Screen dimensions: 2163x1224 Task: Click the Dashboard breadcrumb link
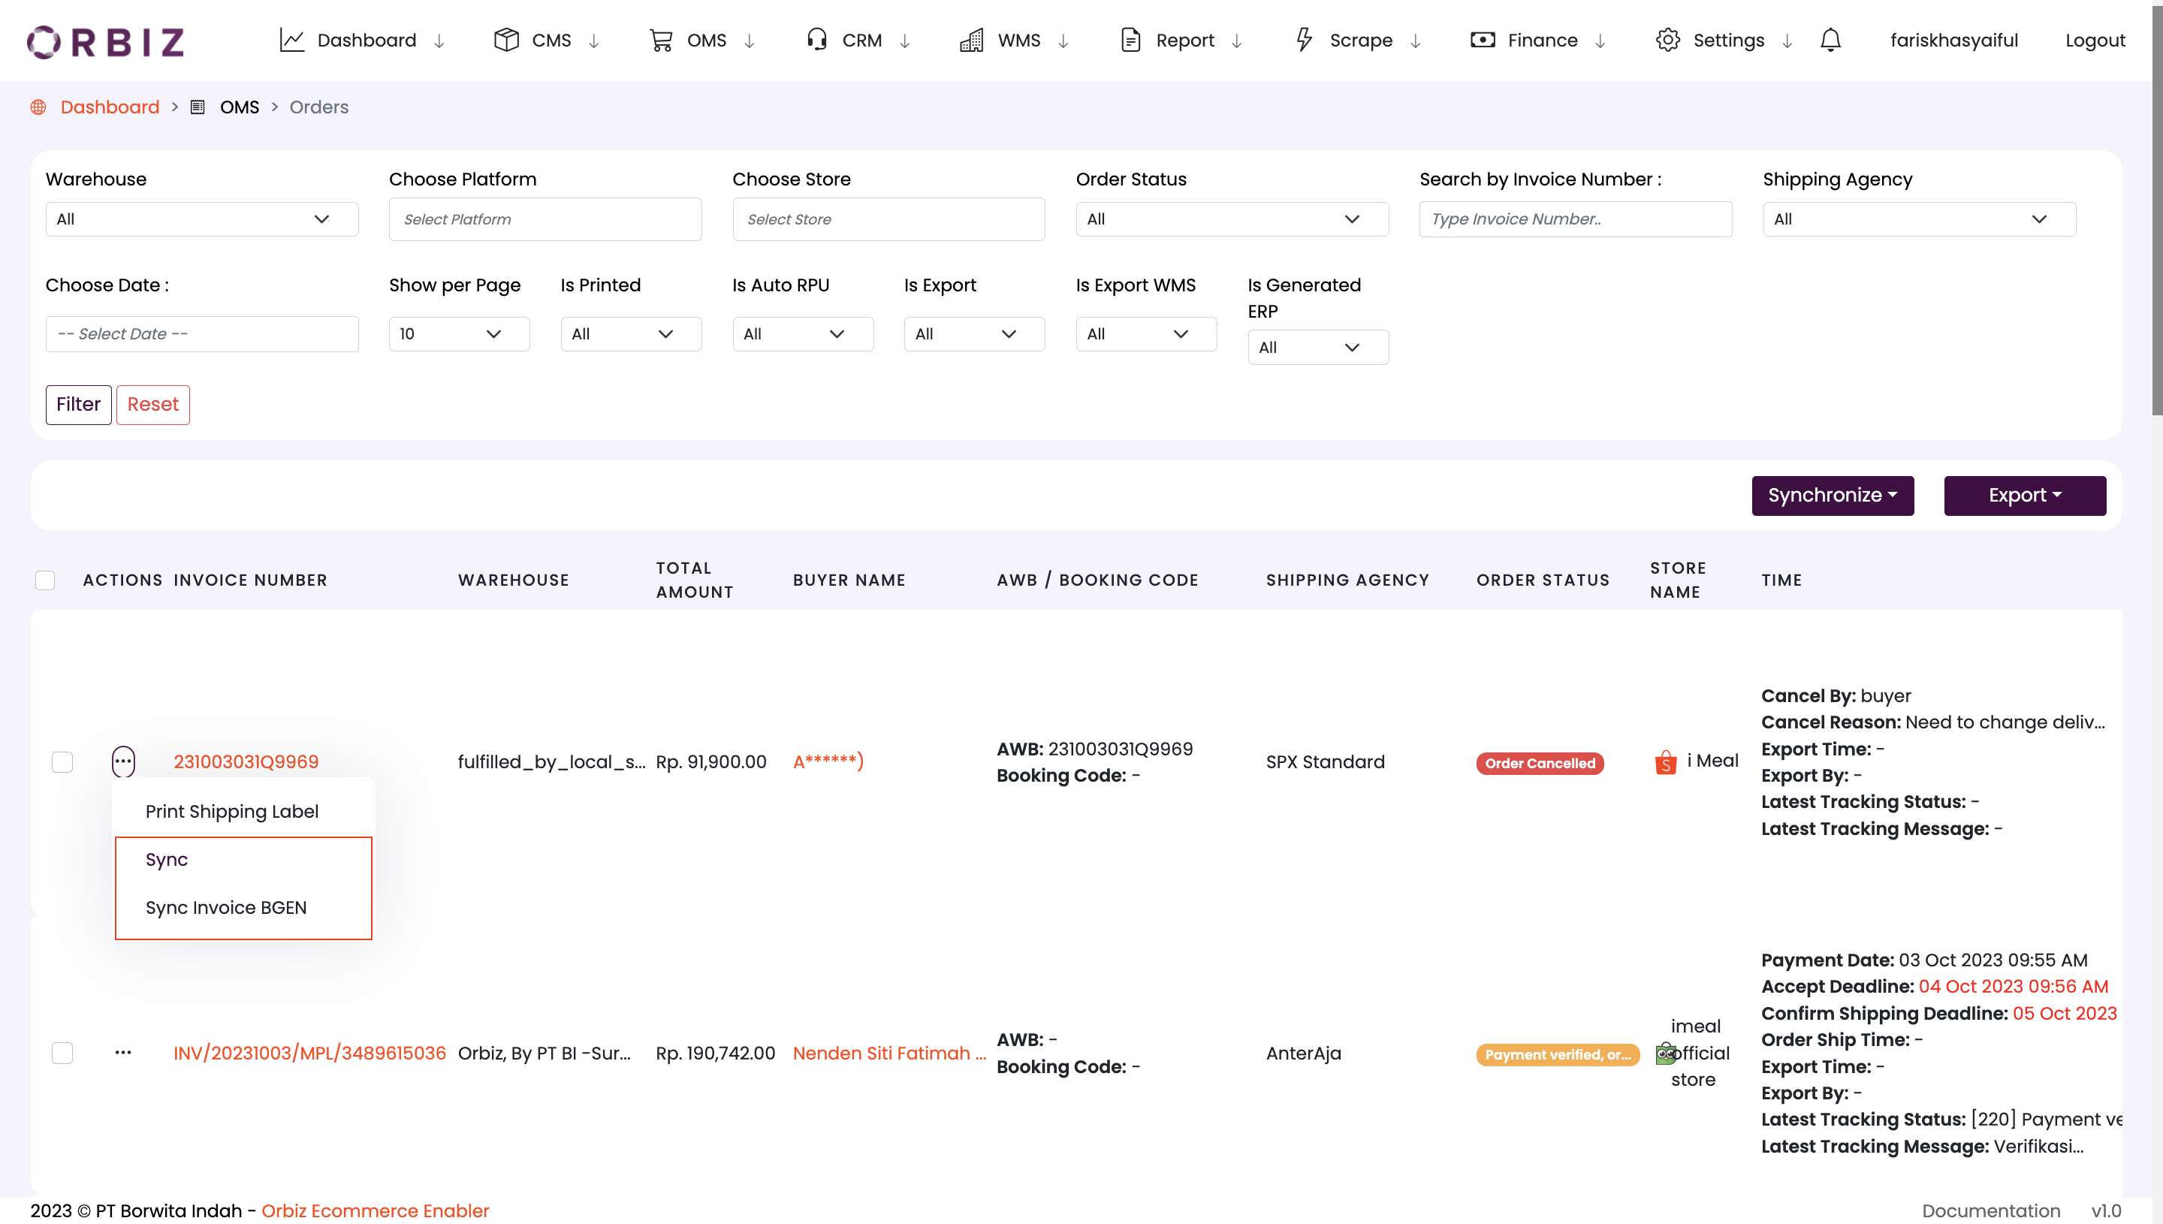pos(110,107)
